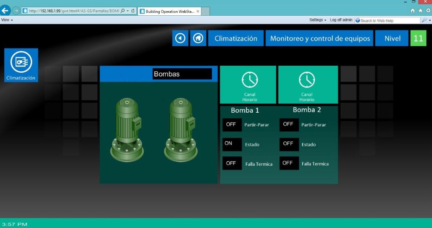Viewport: 432px width, 228px height.
Task: Click Bomba 2 Estado OFF indicator
Action: point(289,144)
